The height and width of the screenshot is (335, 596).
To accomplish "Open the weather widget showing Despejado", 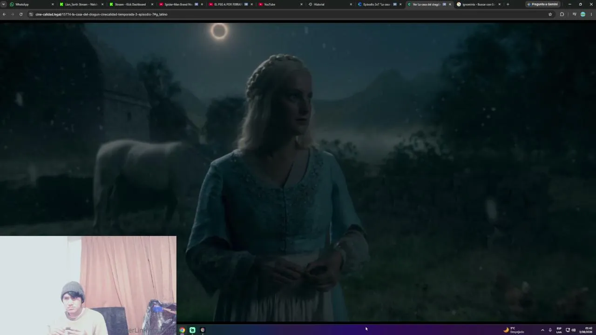I will [514, 330].
